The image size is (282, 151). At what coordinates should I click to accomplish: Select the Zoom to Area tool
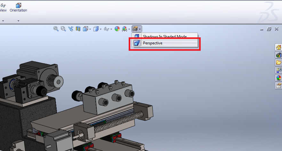(x=63, y=29)
